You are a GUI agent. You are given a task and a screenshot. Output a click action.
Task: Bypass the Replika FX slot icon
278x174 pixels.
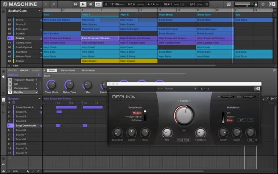pos(10,92)
